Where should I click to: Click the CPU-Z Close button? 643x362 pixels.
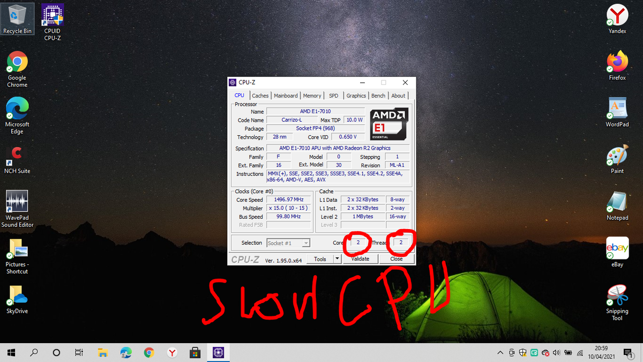click(x=397, y=259)
